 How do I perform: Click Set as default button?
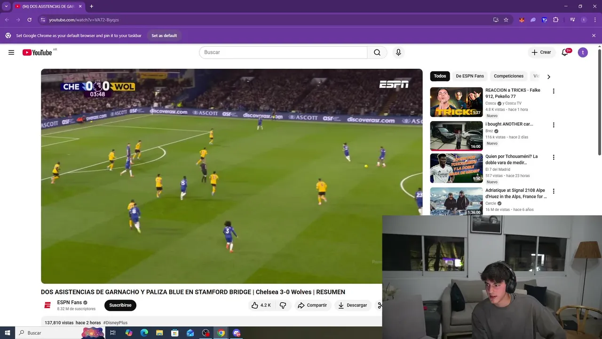tap(164, 36)
